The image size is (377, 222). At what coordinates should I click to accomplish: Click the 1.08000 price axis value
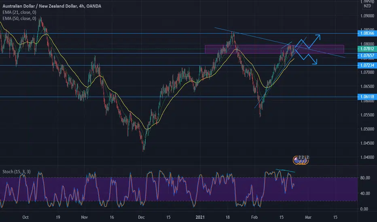[x=367, y=44]
